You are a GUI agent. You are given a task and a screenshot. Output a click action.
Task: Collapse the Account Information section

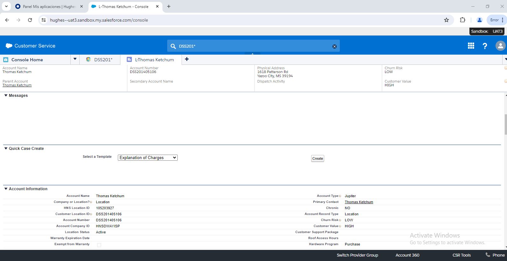(x=6, y=189)
